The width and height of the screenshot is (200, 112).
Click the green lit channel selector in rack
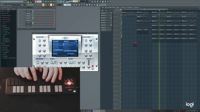point(33,23)
